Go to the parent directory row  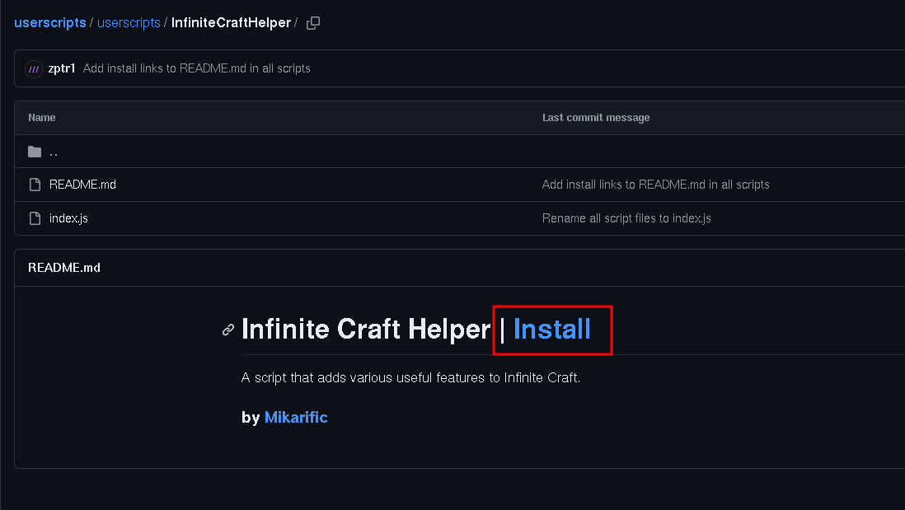[459, 152]
